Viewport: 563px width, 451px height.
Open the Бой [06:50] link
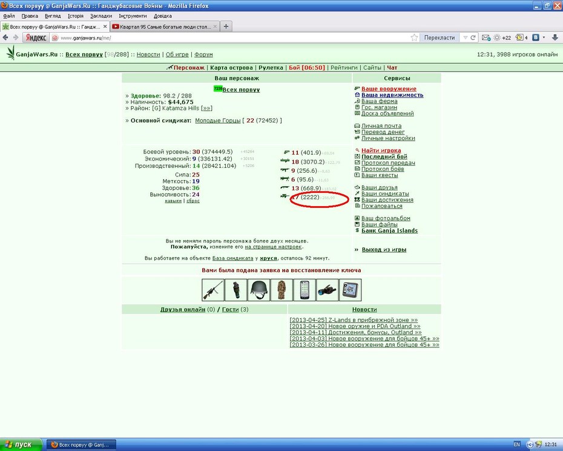pyautogui.click(x=307, y=68)
